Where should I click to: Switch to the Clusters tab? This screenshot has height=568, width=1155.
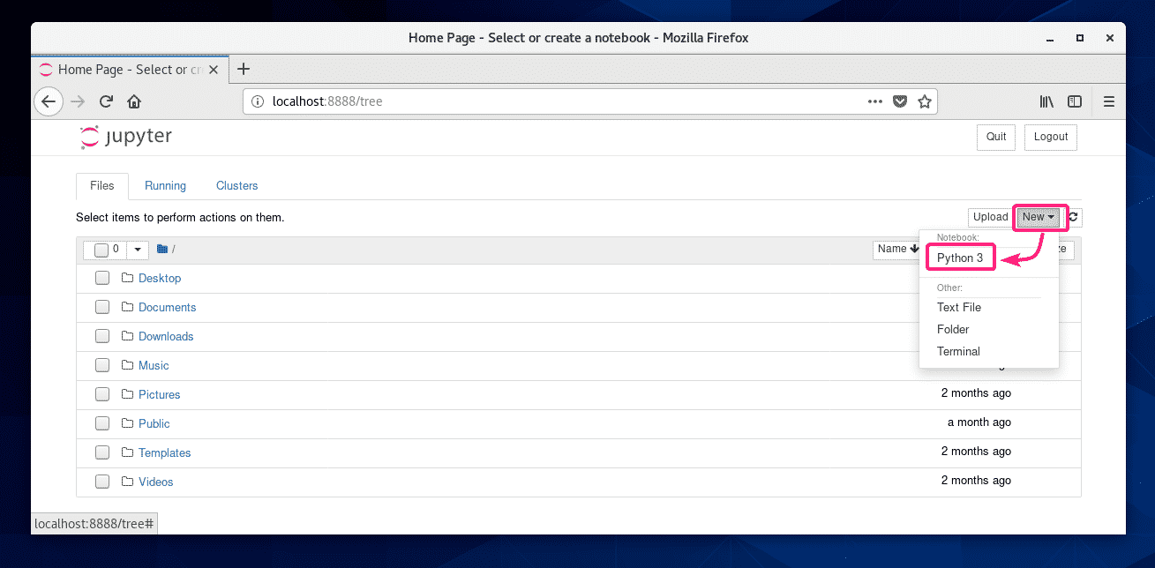(236, 186)
